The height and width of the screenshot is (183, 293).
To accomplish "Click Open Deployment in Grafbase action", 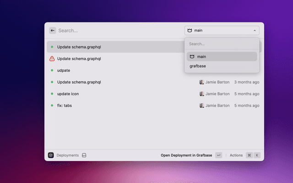I will [x=186, y=155].
